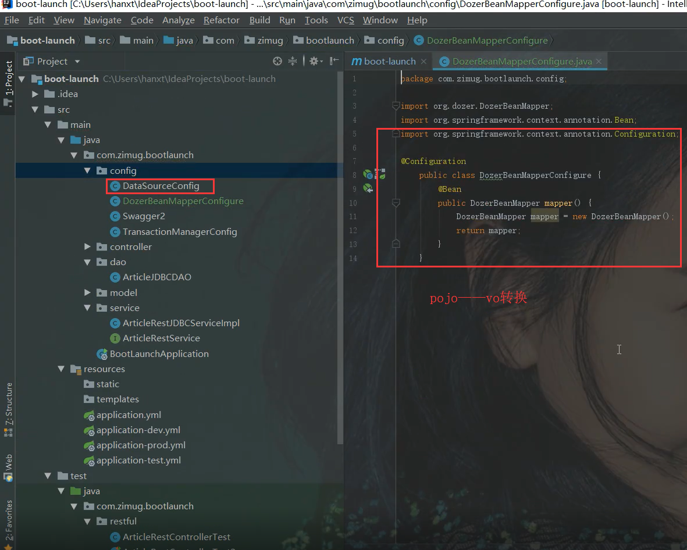Open the Build menu
The image size is (687, 550).
pos(260,20)
